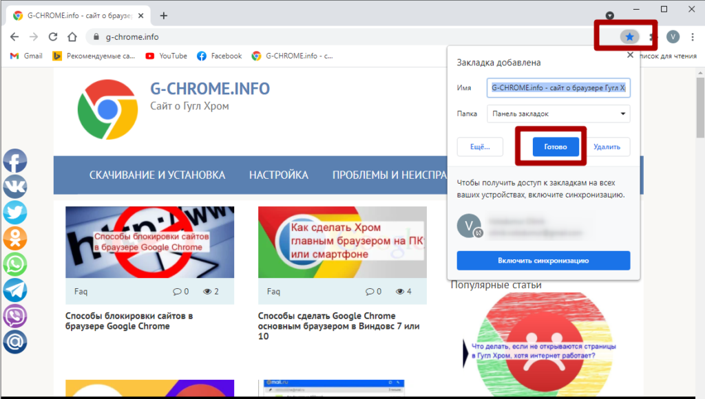Click Включить синхронизацию button

pos(544,261)
